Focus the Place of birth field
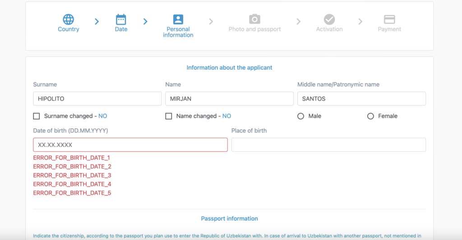Viewport: 462px width, 240px height. (x=328, y=145)
